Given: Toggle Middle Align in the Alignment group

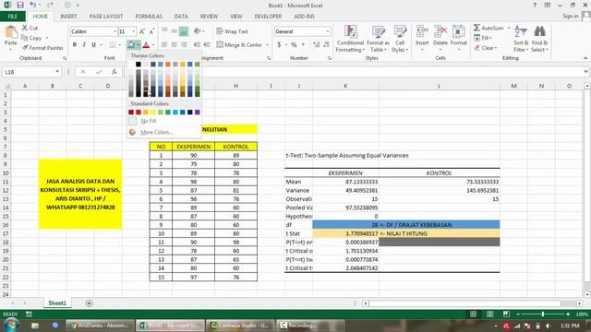Looking at the screenshot, I should [174, 31].
